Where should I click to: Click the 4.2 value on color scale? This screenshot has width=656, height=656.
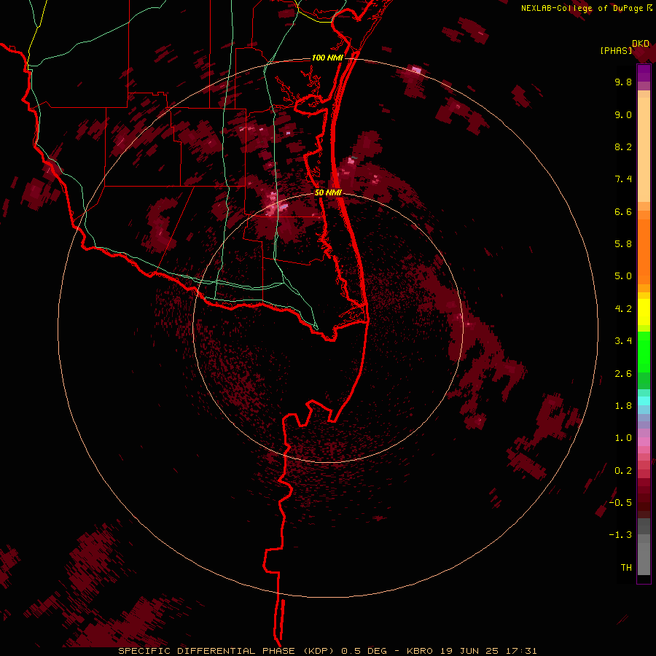(623, 309)
